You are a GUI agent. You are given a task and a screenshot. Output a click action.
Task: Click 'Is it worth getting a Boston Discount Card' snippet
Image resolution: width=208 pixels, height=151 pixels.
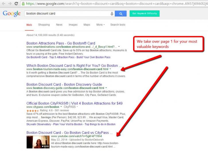click(x=76, y=75)
